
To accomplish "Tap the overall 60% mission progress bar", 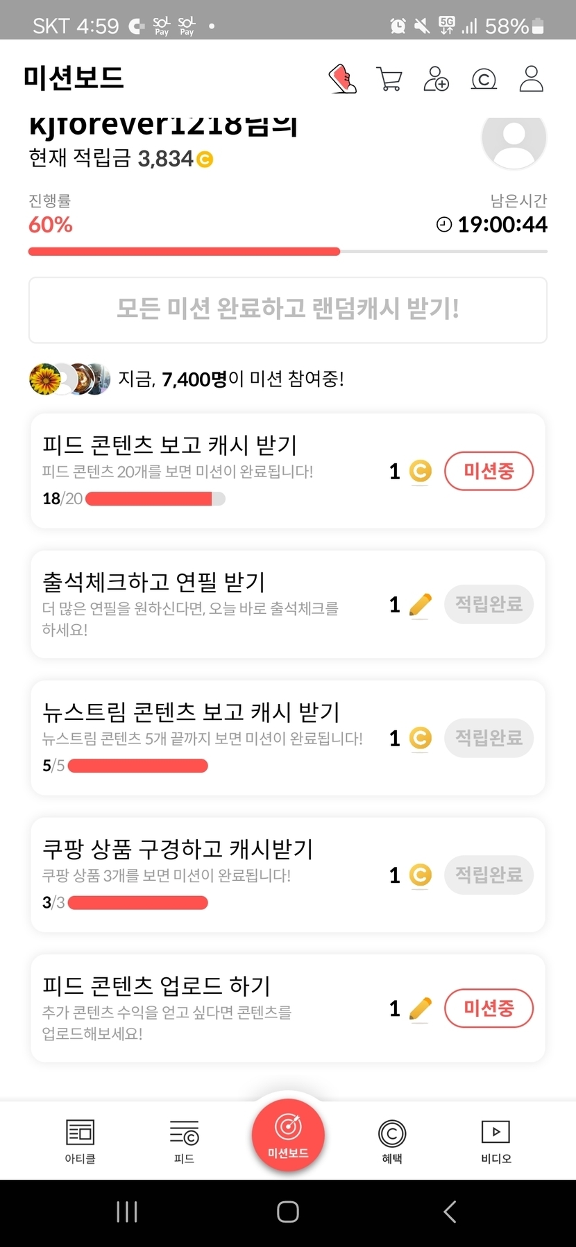I will click(x=287, y=252).
